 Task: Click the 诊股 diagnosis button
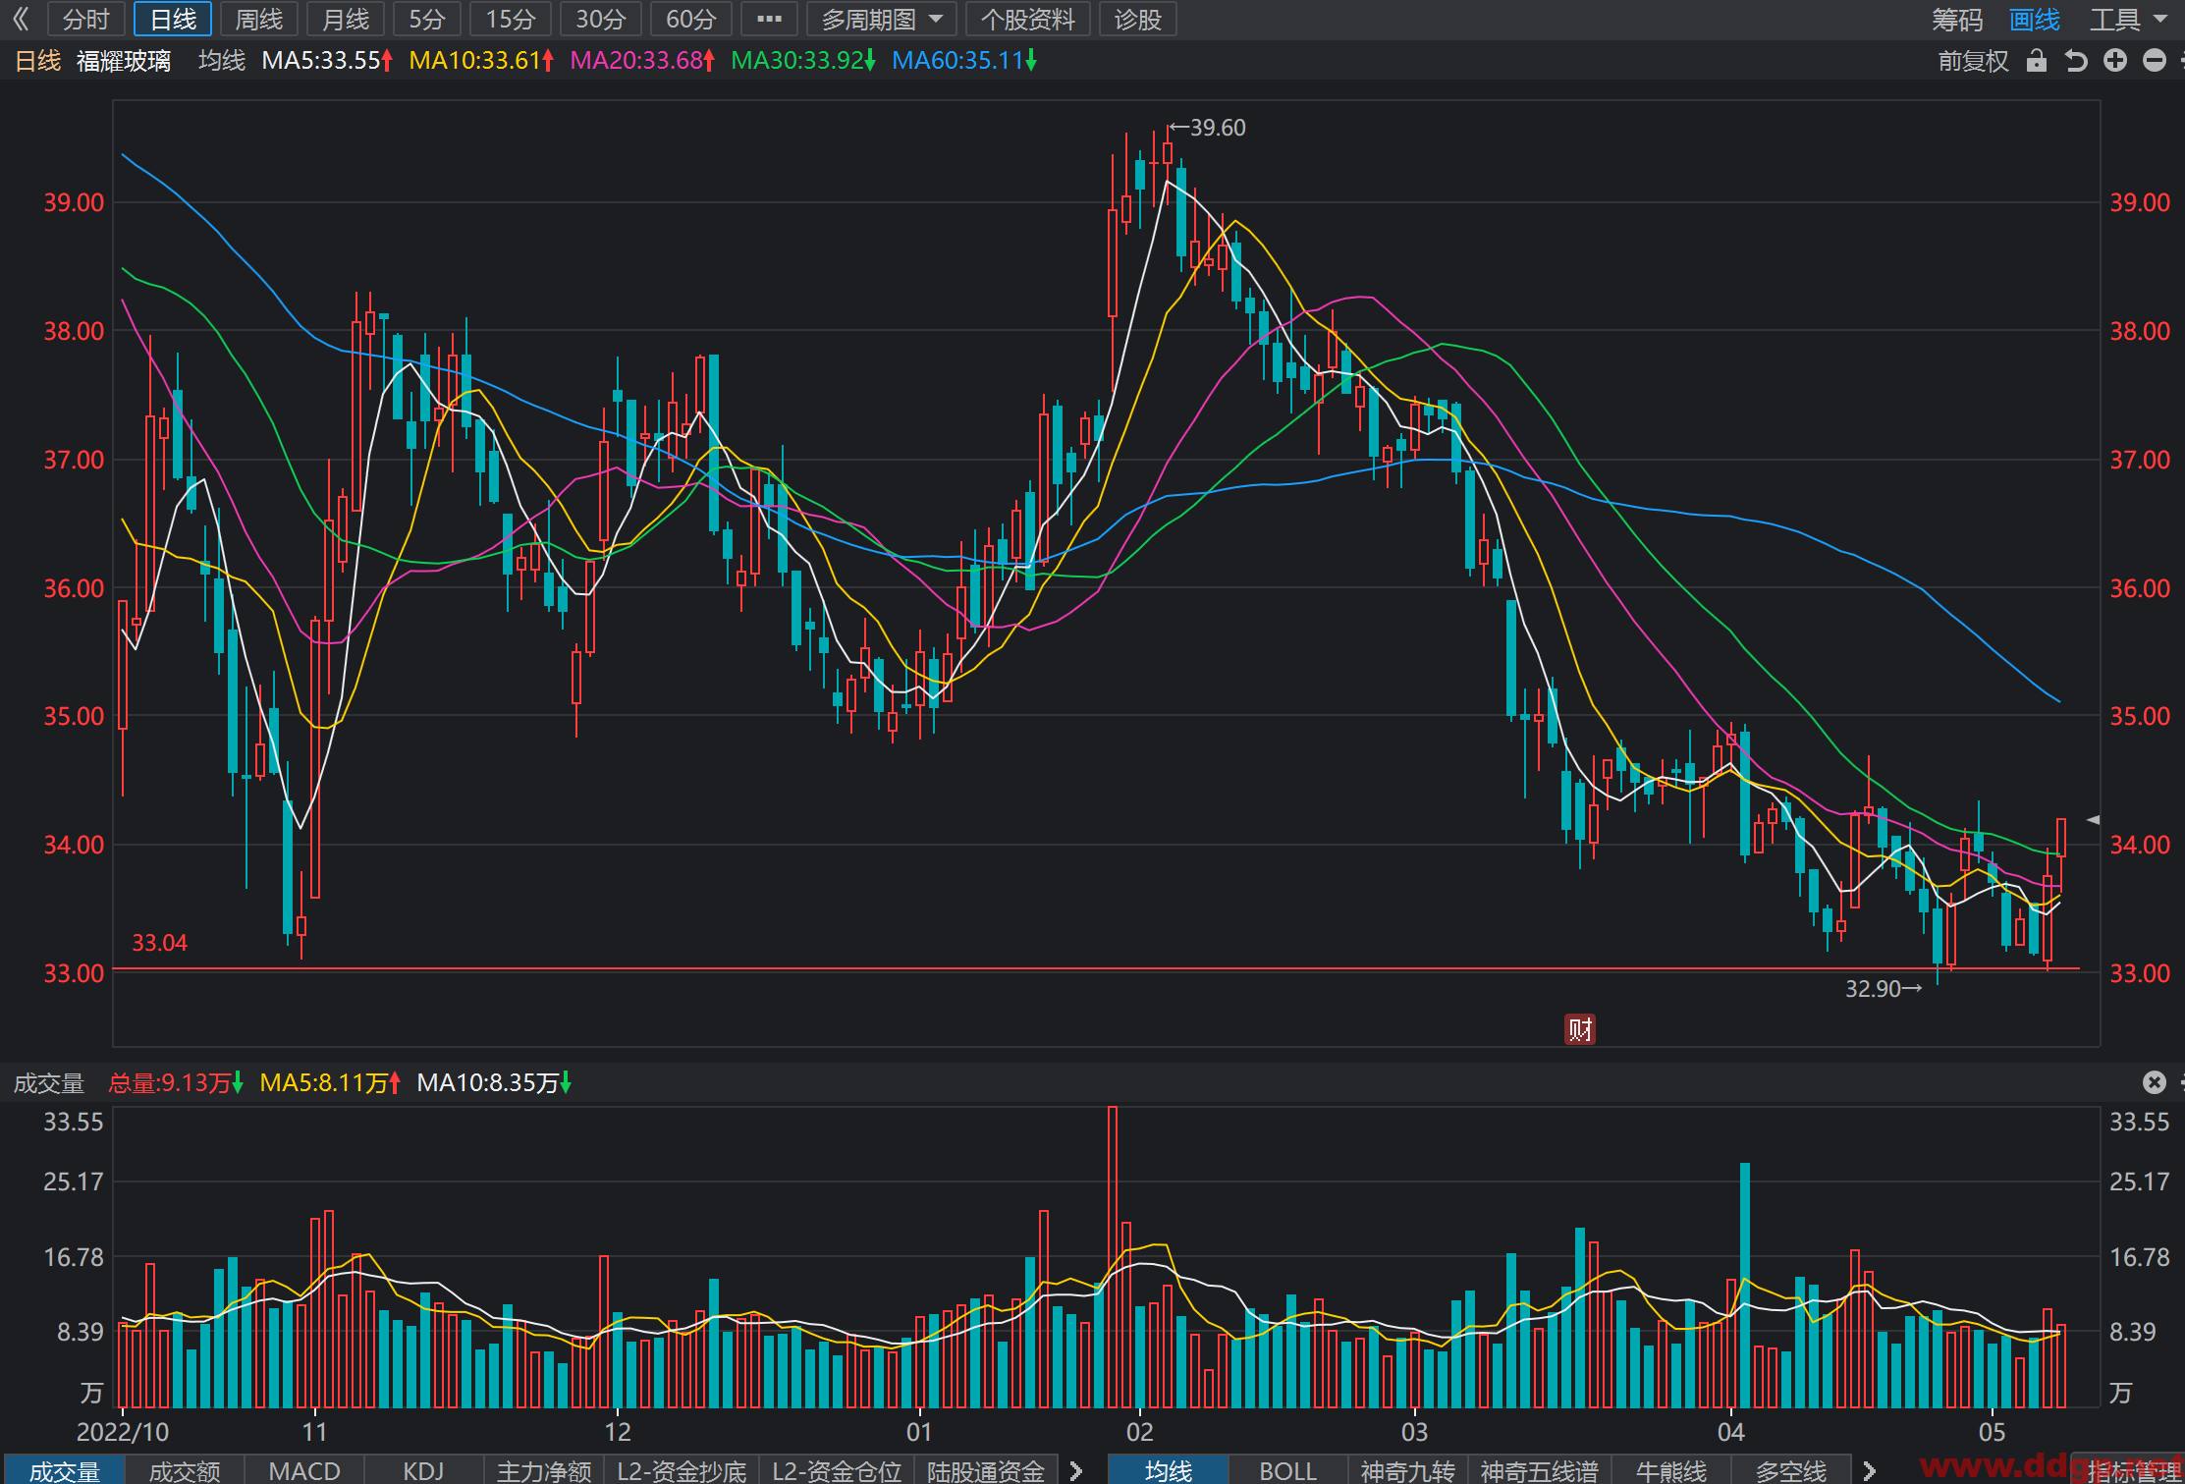click(x=1137, y=20)
